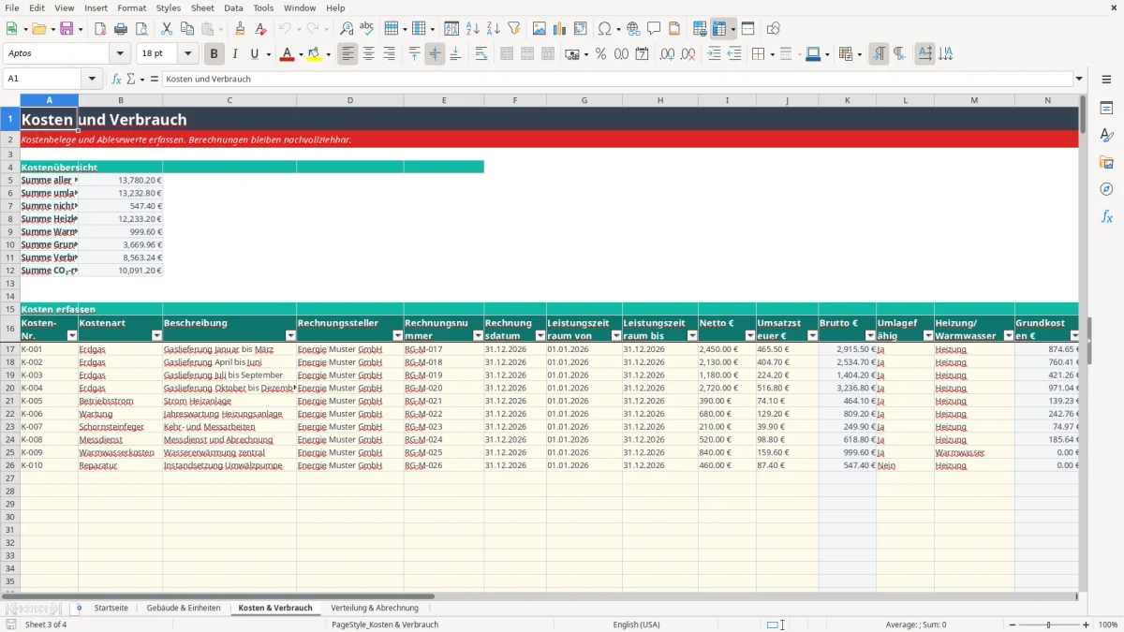Insert Image icon in toolbar
This screenshot has width=1124, height=632.
tap(540, 29)
